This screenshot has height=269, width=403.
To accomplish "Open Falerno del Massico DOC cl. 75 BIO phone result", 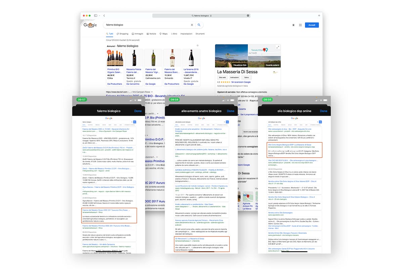I will click(106, 128).
